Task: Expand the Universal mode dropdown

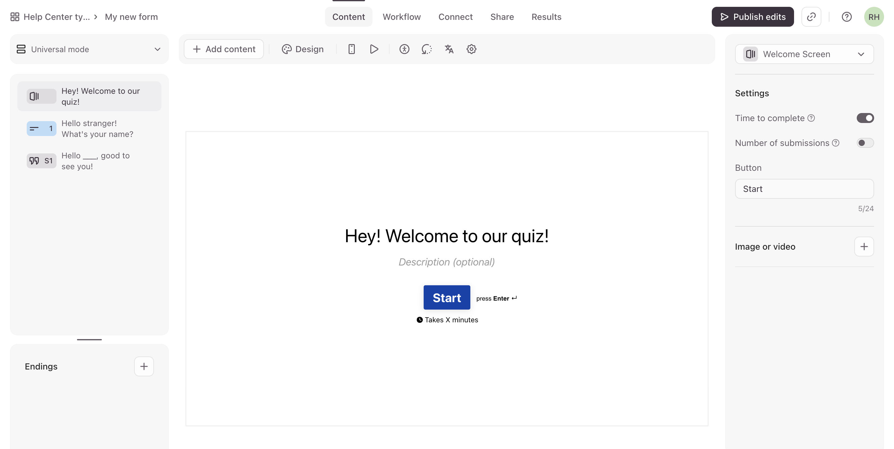Action: pyautogui.click(x=89, y=49)
